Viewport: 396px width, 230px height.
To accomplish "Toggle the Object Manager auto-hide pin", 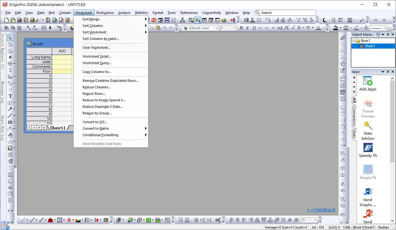I will point(388,35).
